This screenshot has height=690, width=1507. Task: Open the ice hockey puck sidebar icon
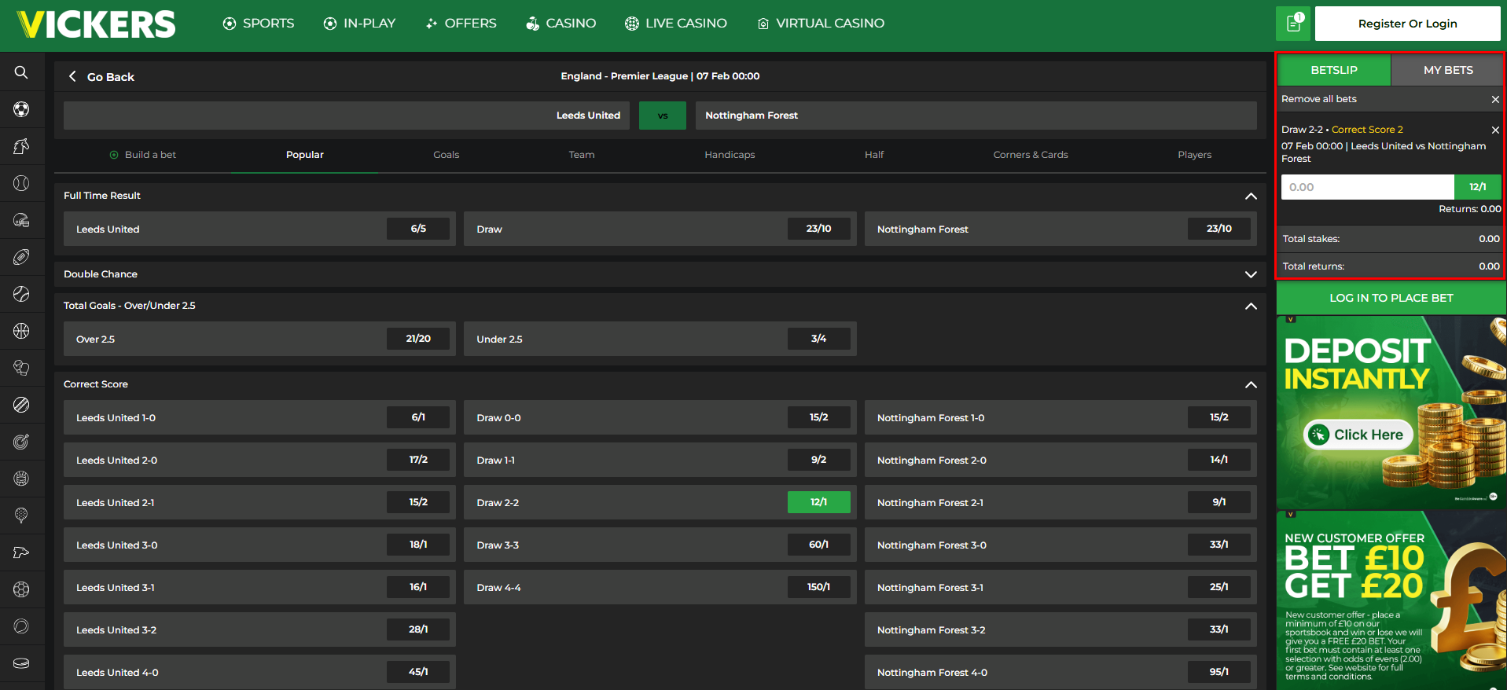(21, 663)
